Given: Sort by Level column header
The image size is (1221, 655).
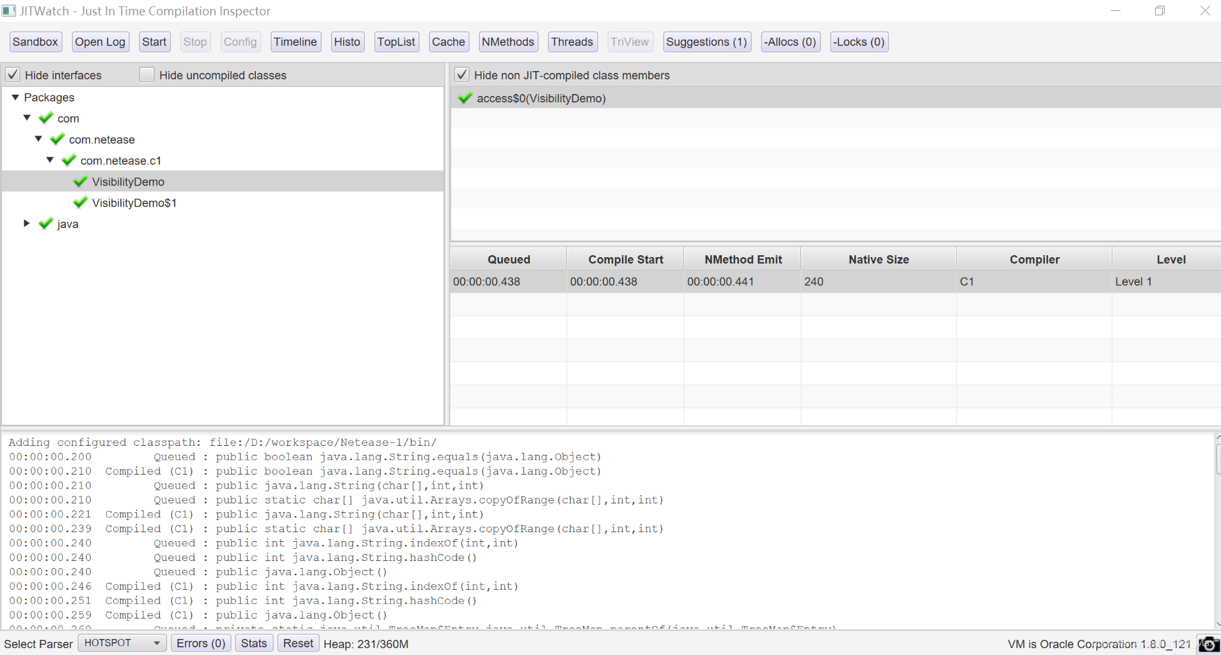Looking at the screenshot, I should (x=1167, y=259).
